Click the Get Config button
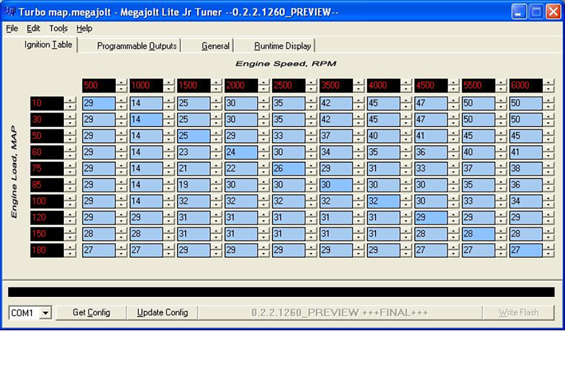The image size is (565, 380). 91,313
